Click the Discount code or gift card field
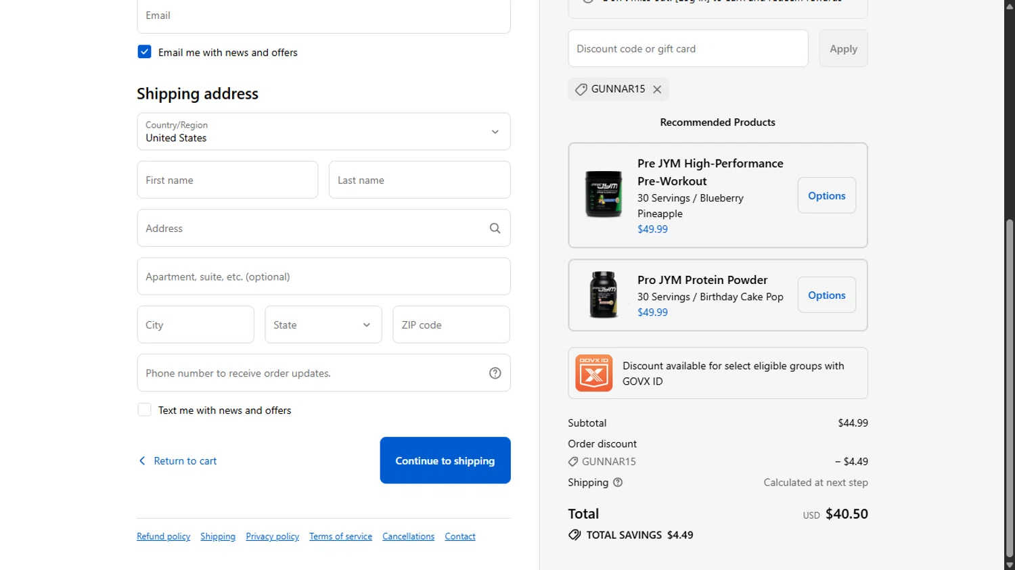The image size is (1015, 570). (x=688, y=49)
